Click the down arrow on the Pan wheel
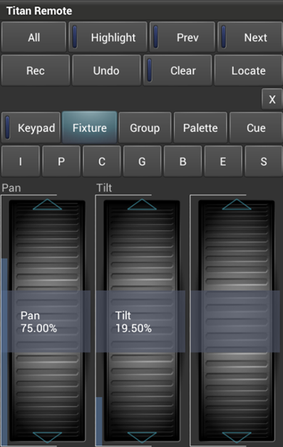Image resolution: width=283 pixels, height=447 pixels. pos(47,437)
